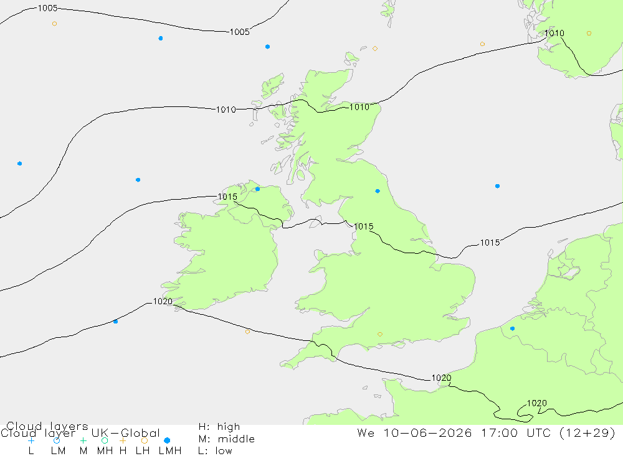Click the 1010 isobar label over northern Scotland
Viewport: 623px width, 456px height.
359,107
